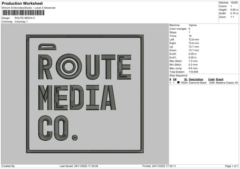Click the Color changes value
The height and width of the screenshot is (169, 240).
tap(189, 29)
